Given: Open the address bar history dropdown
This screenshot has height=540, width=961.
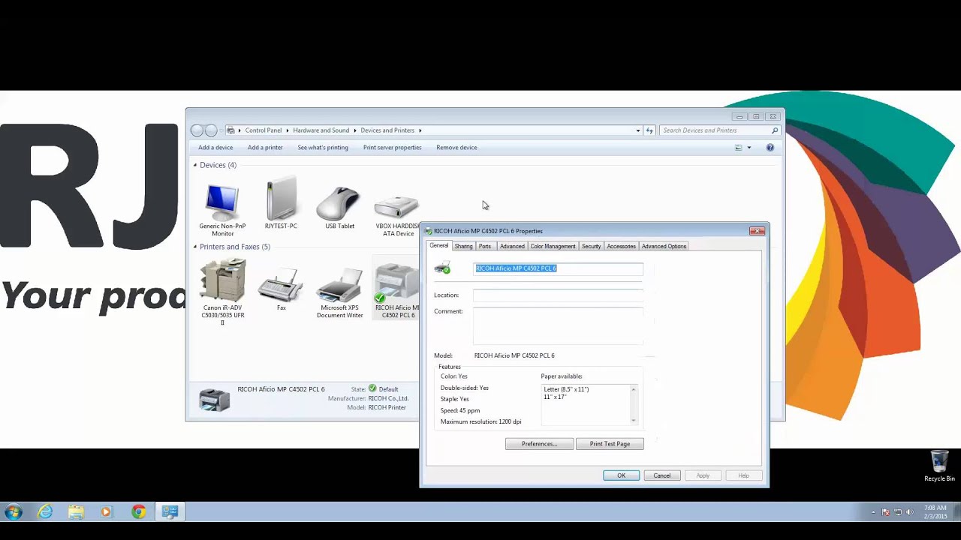Looking at the screenshot, I should pos(638,130).
